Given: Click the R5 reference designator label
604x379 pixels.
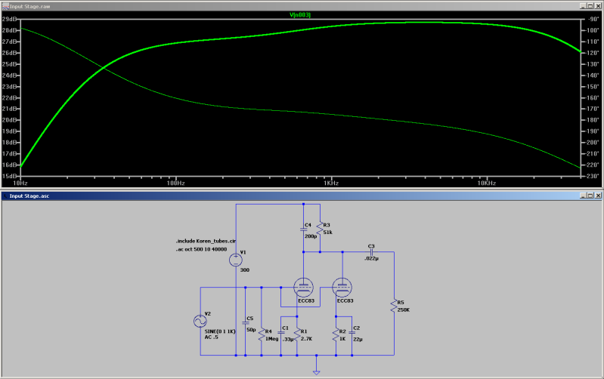Looking at the screenshot, I should pyautogui.click(x=401, y=303).
